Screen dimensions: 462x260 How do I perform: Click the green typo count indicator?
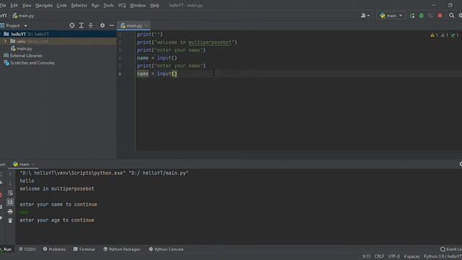click(x=455, y=35)
